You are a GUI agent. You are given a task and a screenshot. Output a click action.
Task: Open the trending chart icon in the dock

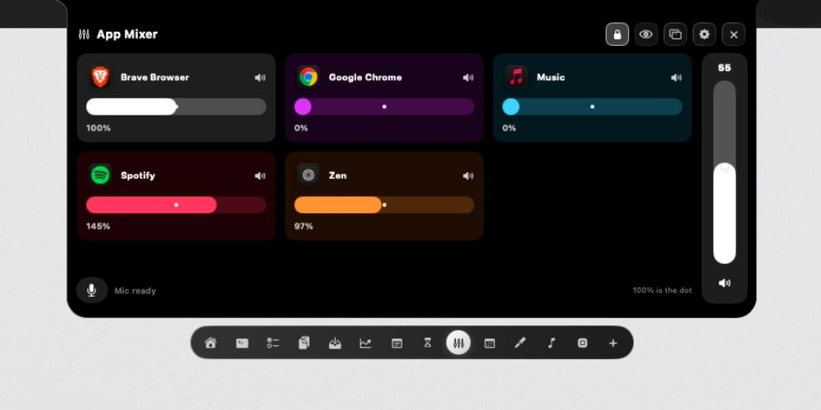[x=365, y=343]
